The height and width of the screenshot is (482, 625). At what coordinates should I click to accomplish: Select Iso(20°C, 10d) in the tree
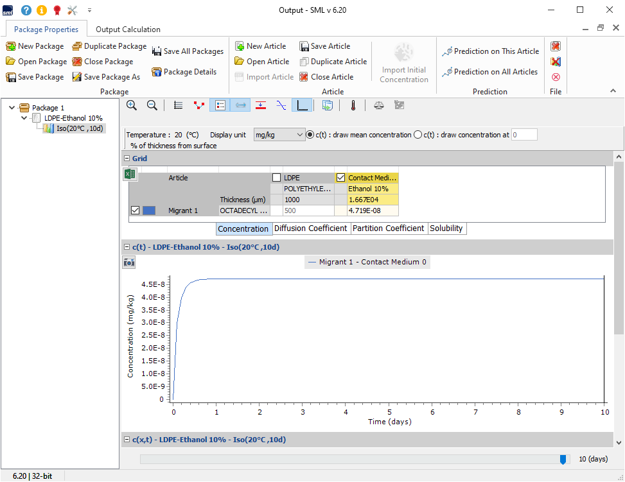point(80,128)
